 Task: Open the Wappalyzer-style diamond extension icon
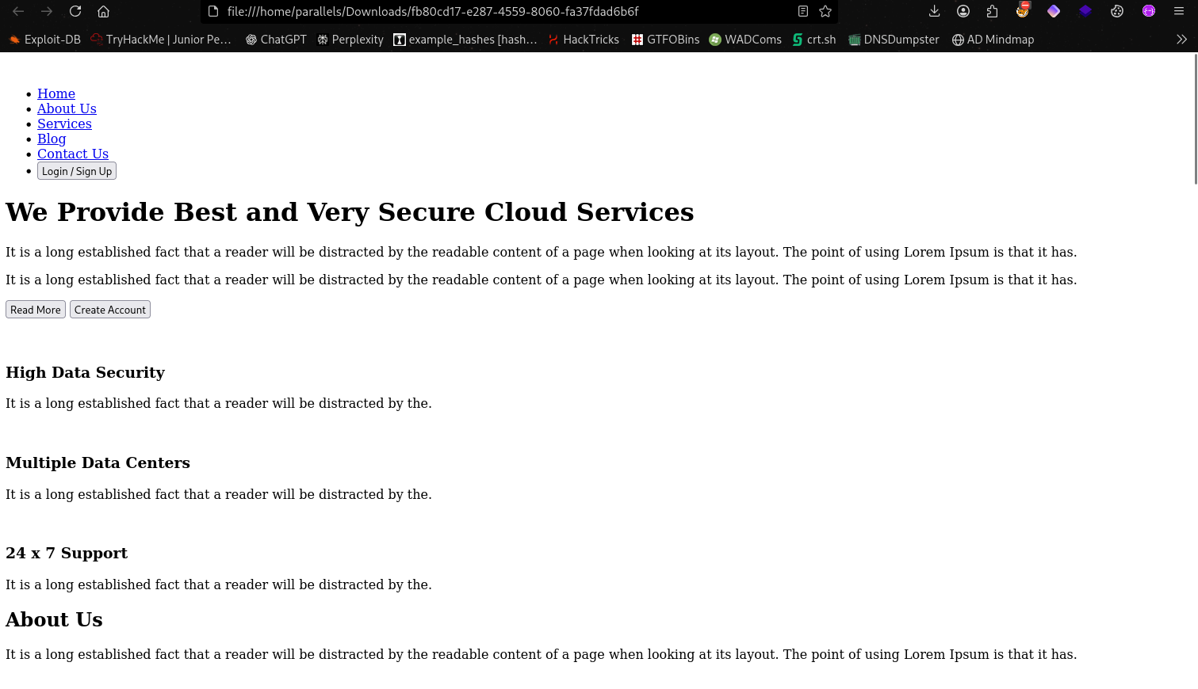coord(1054,11)
